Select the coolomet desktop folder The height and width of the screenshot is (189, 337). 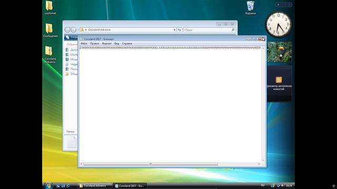[x=50, y=8]
